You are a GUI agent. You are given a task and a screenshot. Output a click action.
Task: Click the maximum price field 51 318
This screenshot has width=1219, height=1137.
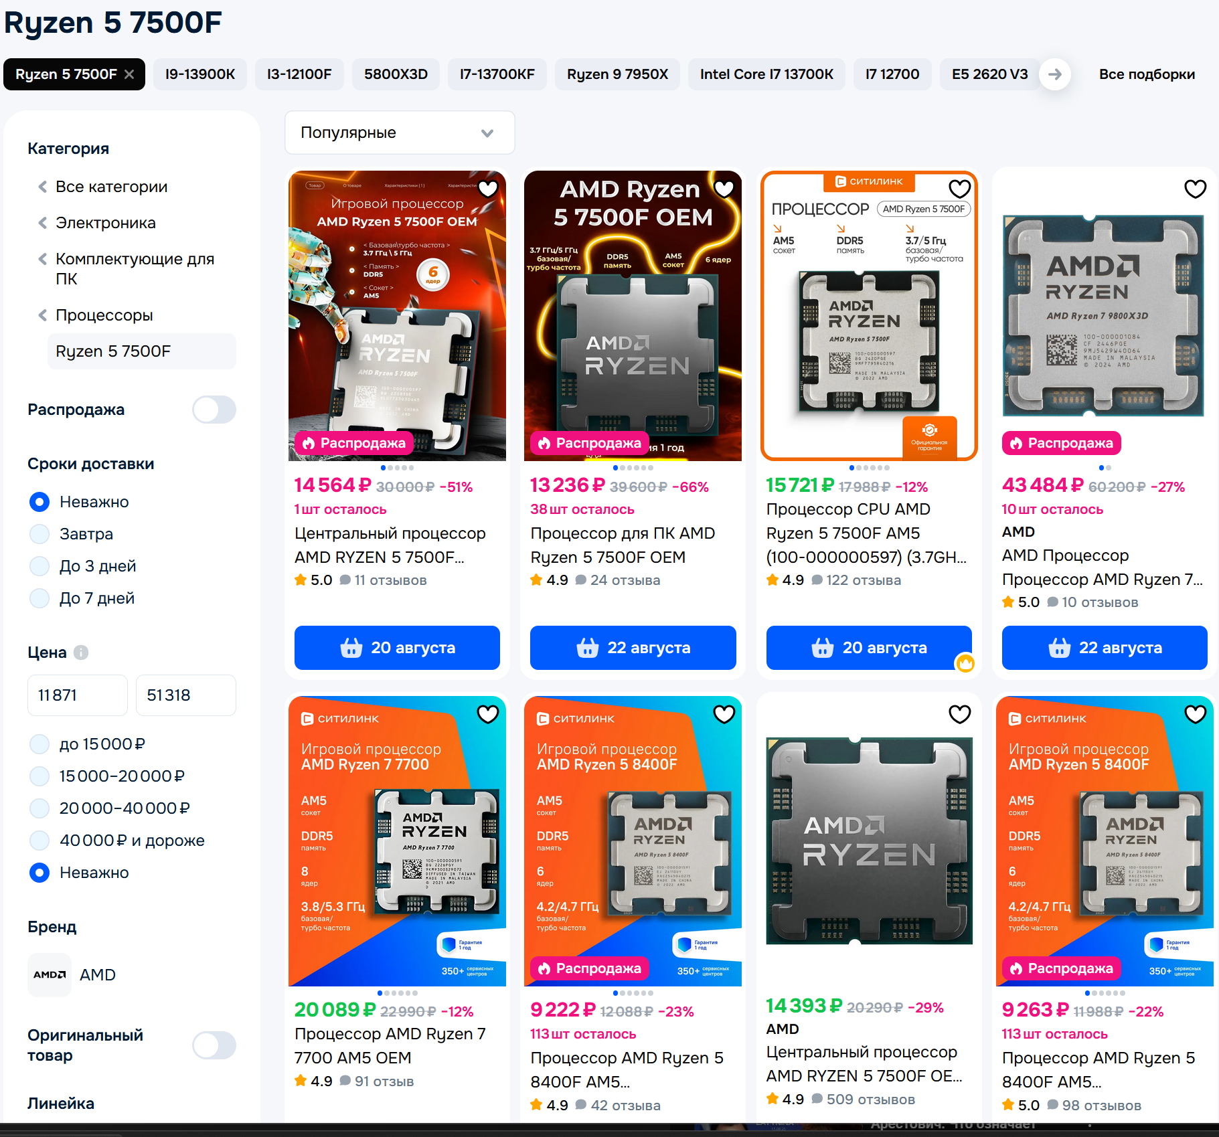[186, 695]
